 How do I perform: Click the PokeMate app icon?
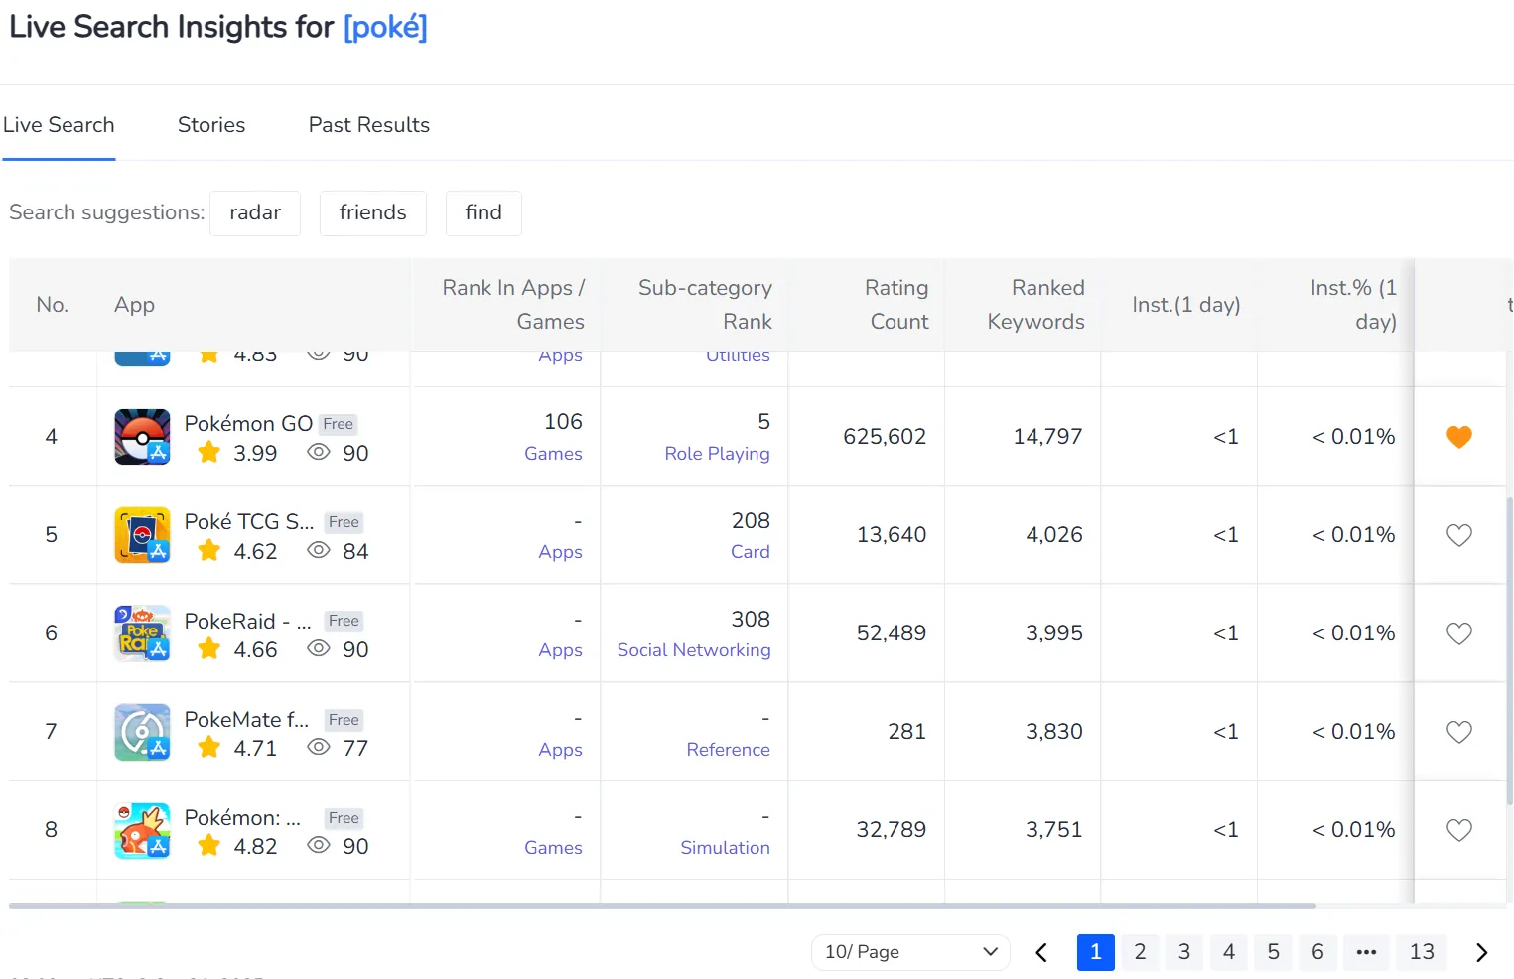pos(142,732)
